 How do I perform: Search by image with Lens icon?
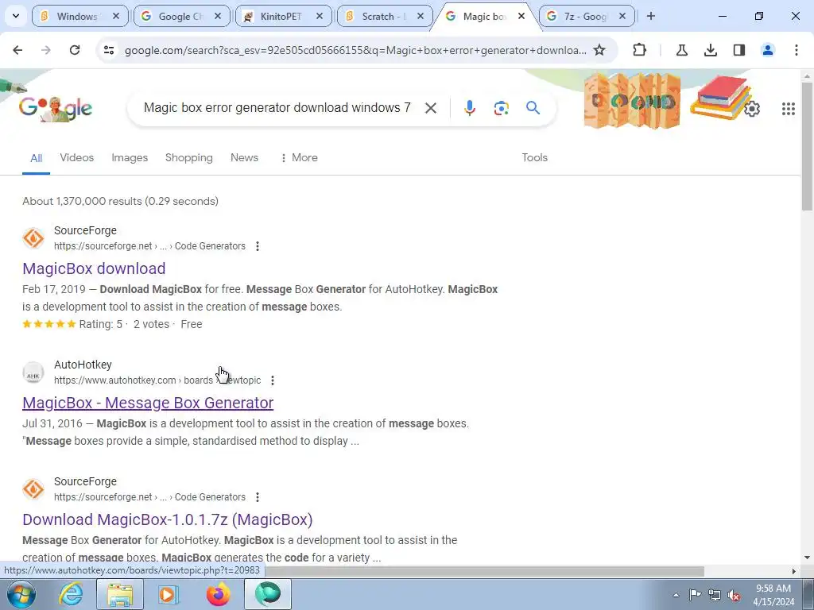(502, 108)
